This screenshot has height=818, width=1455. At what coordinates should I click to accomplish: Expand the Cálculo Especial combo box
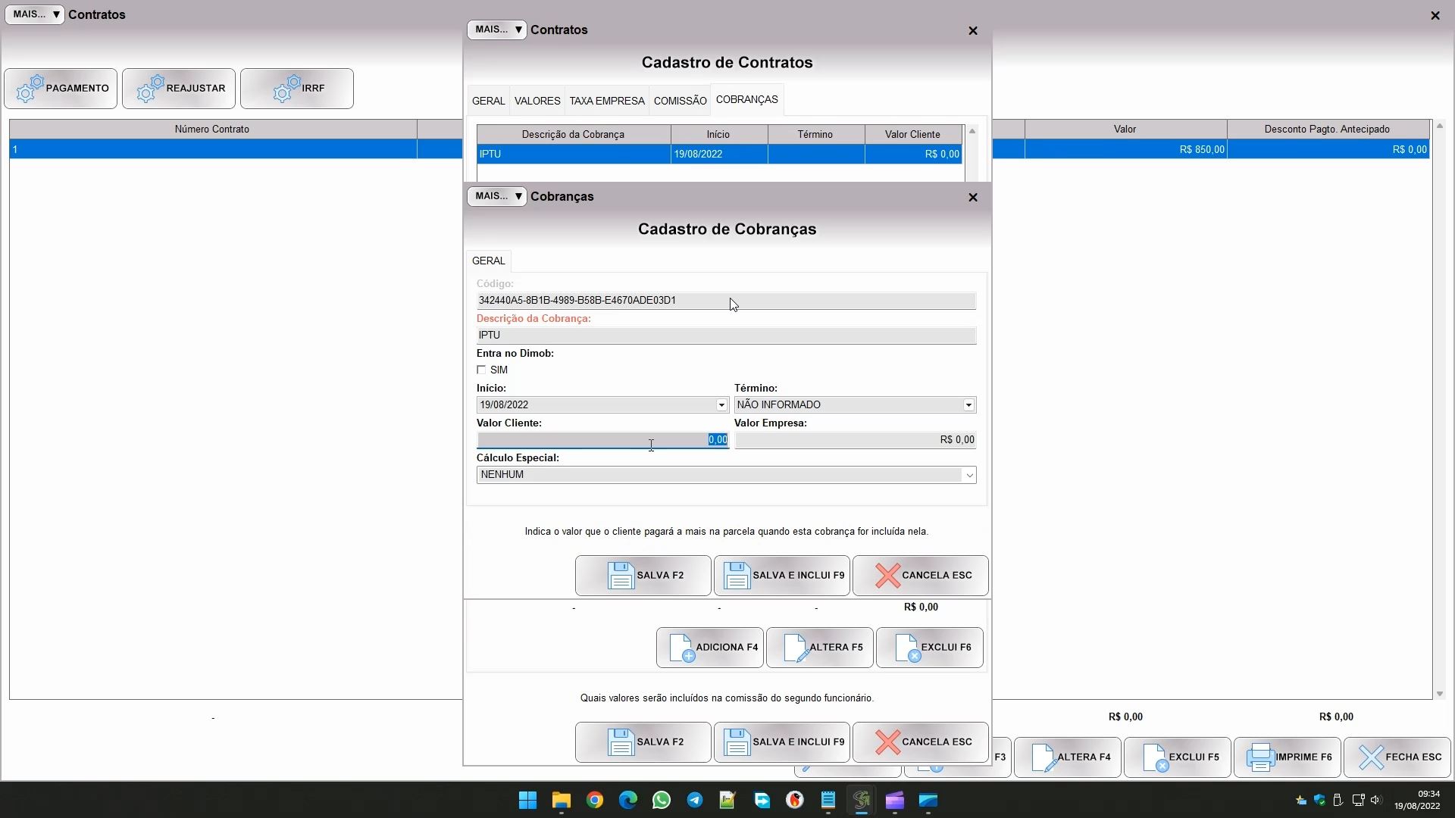[968, 475]
